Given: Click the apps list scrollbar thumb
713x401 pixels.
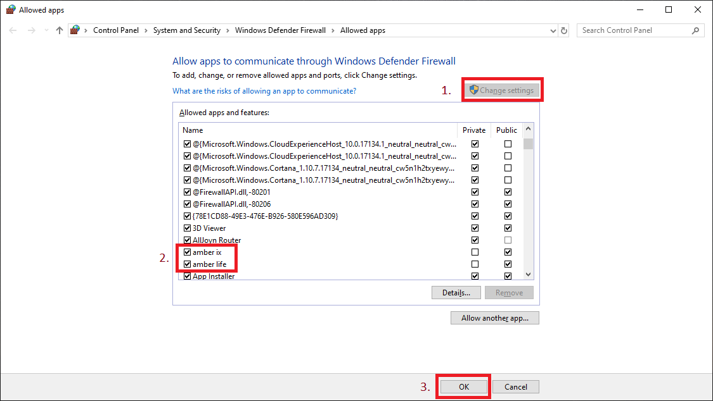Looking at the screenshot, I should 528,144.
